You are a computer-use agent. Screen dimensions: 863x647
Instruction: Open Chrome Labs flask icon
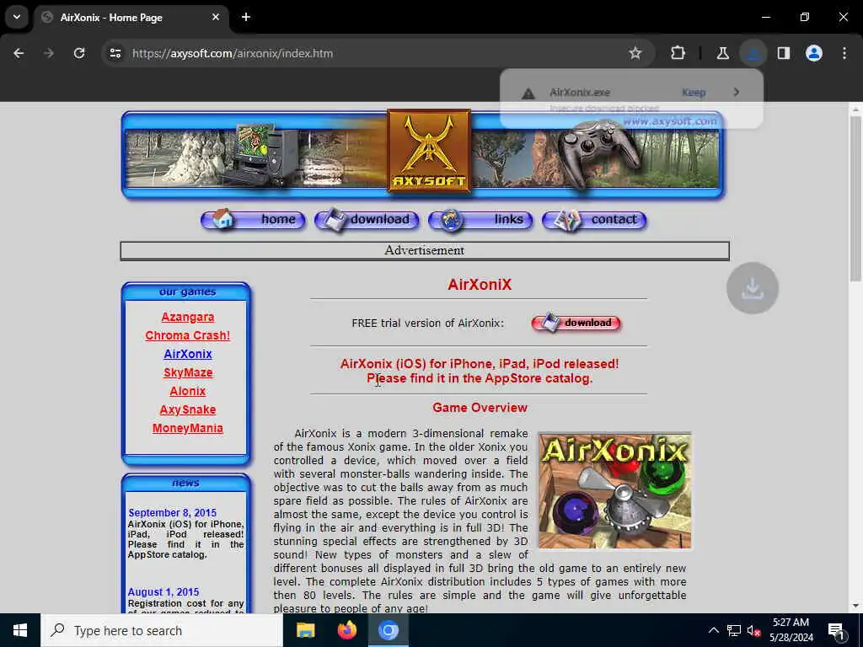[722, 53]
